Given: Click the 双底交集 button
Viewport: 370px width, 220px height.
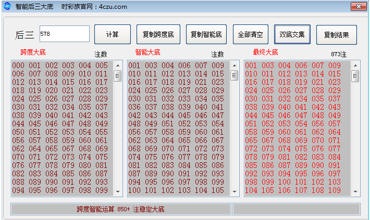Looking at the screenshot, I should pyautogui.click(x=292, y=35).
